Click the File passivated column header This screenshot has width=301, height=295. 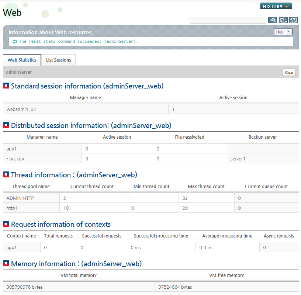[190, 137]
